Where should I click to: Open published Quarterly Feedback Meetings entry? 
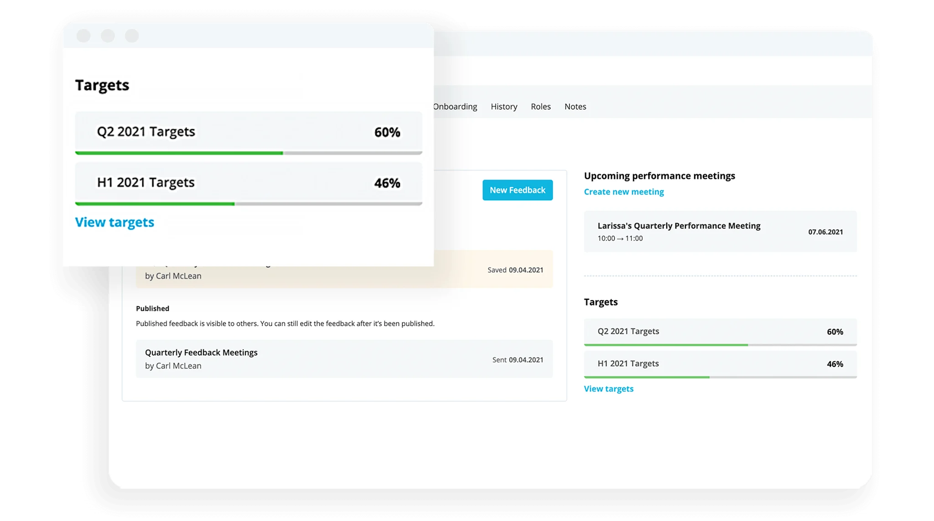344,359
